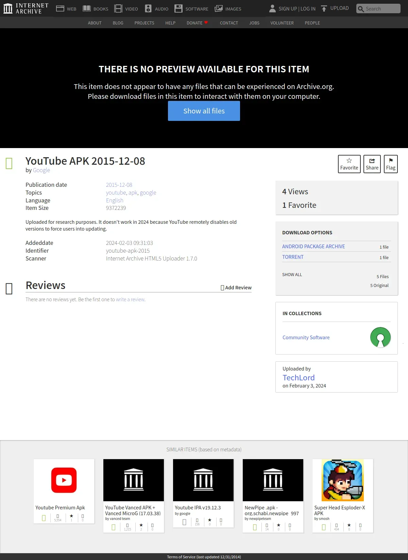Viewport: 408px width, 560px height.
Task: Expand the Show All download options
Action: coord(292,274)
